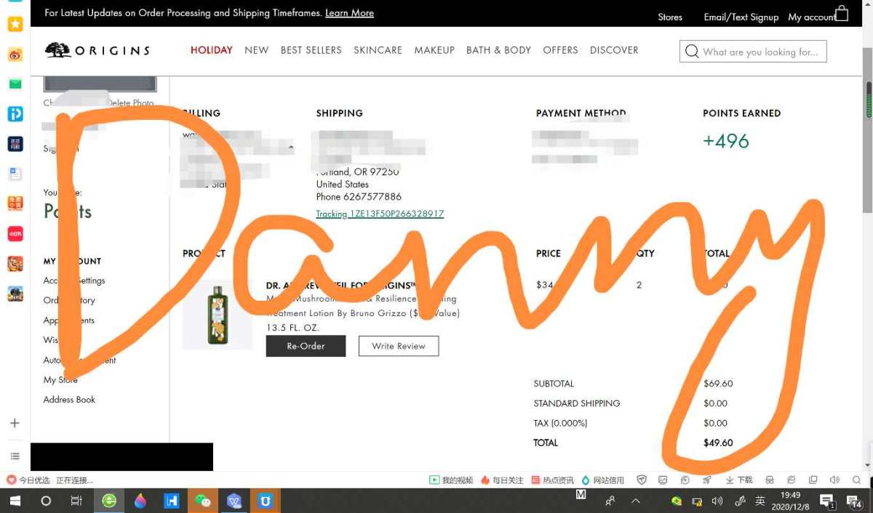Open the OFFERS menu
873x513 pixels.
[x=561, y=50]
